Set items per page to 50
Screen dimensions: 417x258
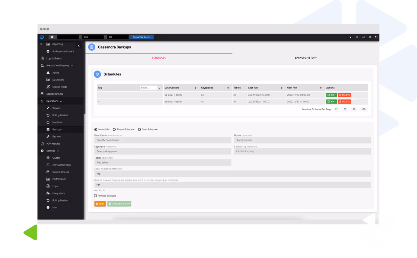[x=354, y=109]
